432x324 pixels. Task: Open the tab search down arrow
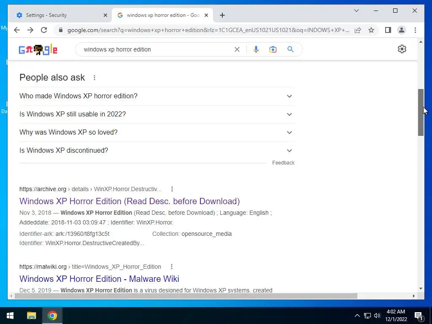[x=356, y=11]
